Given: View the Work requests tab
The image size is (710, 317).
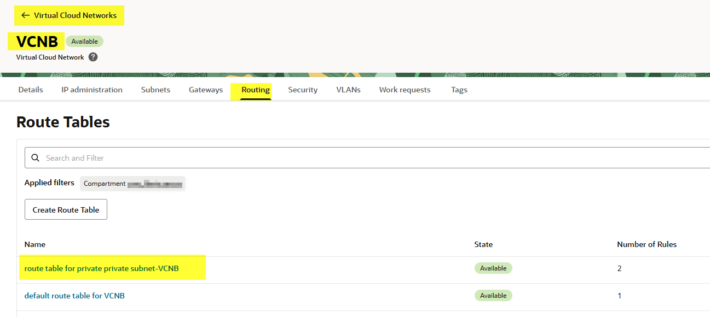Looking at the screenshot, I should tap(405, 90).
